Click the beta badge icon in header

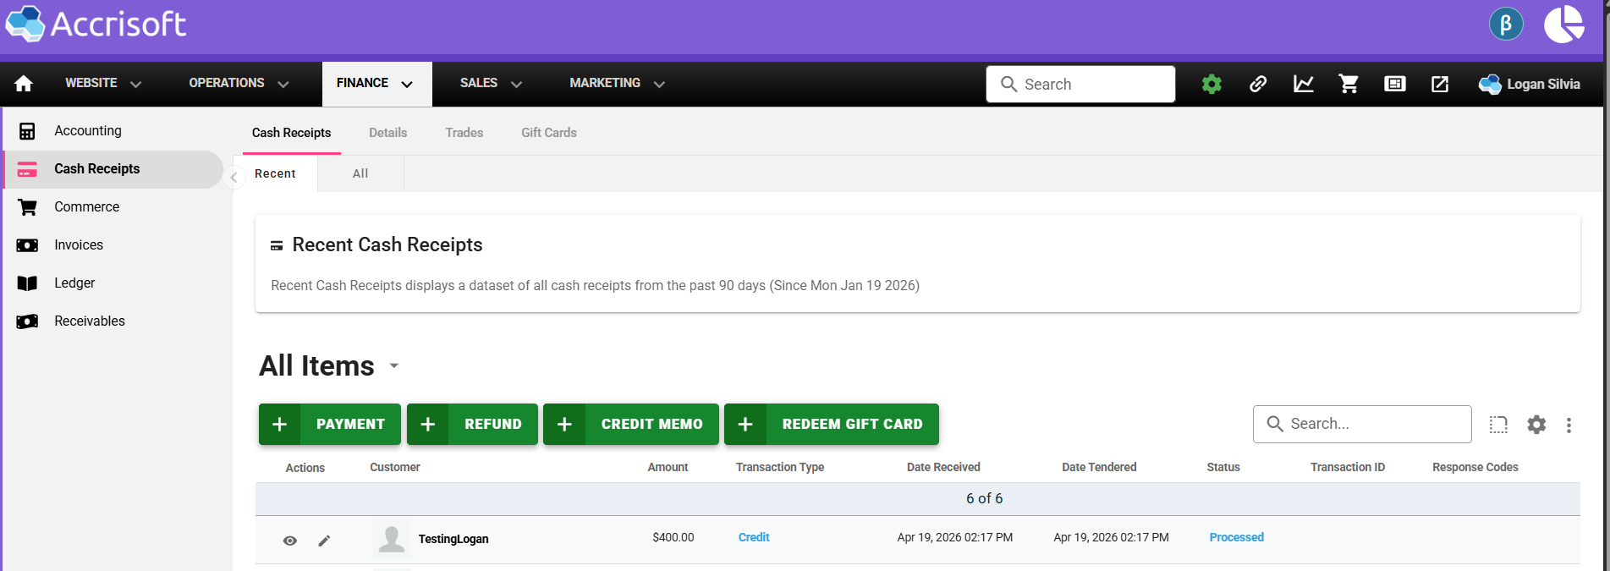(x=1506, y=25)
